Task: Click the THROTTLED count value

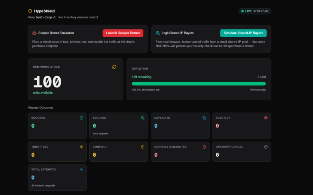Action: 33,155
